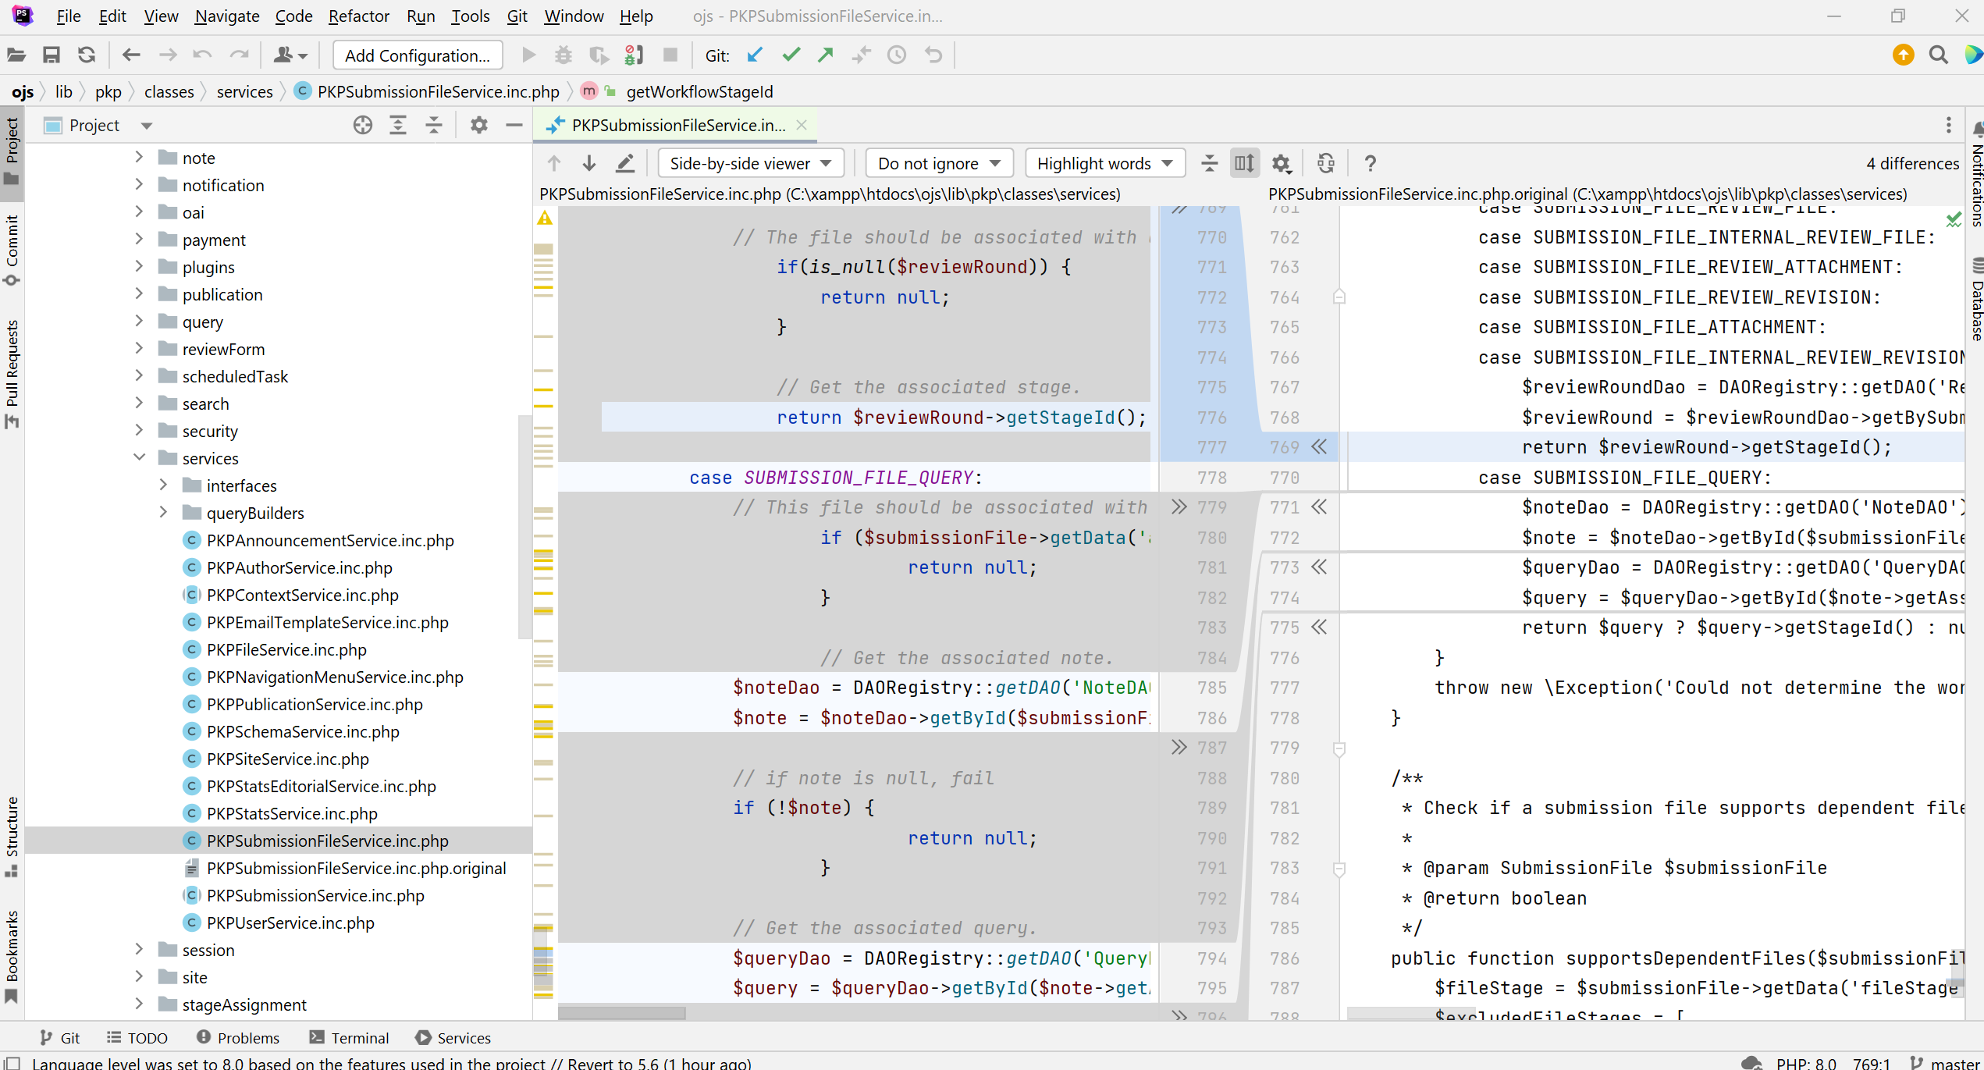Image resolution: width=1984 pixels, height=1070 pixels.
Task: Expand the interfaces folder
Action: (163, 485)
